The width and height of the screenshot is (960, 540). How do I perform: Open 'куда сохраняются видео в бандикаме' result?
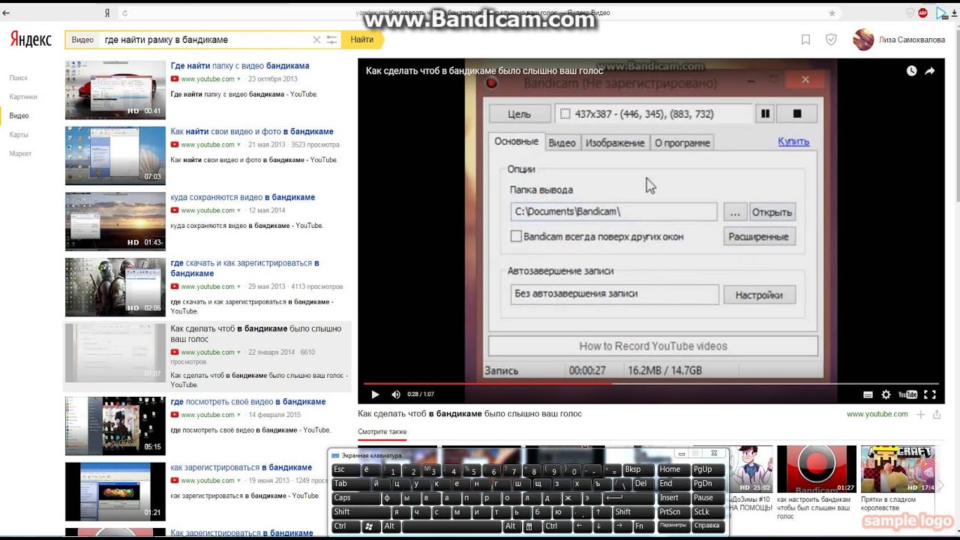click(x=243, y=198)
